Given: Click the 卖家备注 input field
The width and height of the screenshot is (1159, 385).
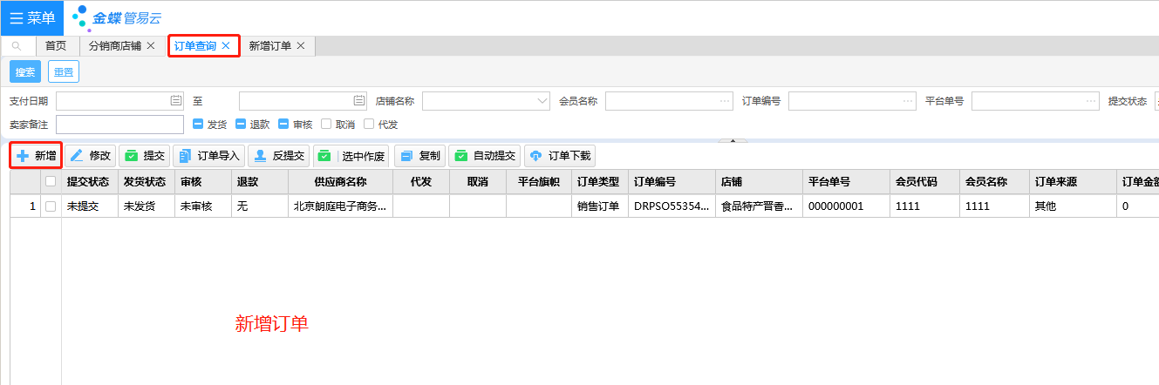Looking at the screenshot, I should pyautogui.click(x=119, y=125).
